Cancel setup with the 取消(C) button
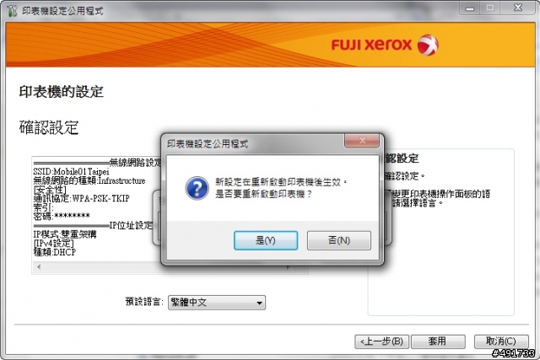This screenshot has width=540, height=360. point(501,341)
